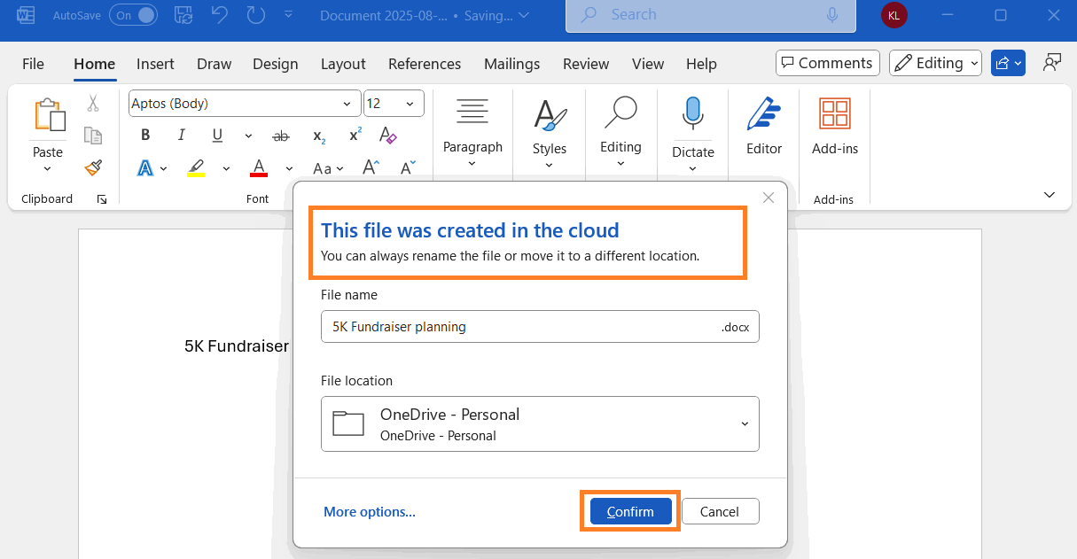Open the font size dropdown

tap(410, 104)
